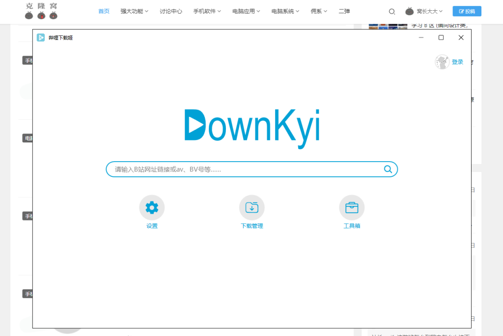Open 讨论中心 on the website nav
This screenshot has height=336, width=503.
coord(170,11)
